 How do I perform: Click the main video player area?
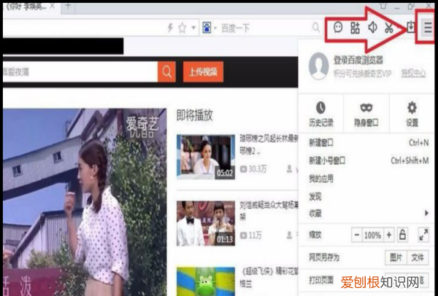(x=85, y=202)
